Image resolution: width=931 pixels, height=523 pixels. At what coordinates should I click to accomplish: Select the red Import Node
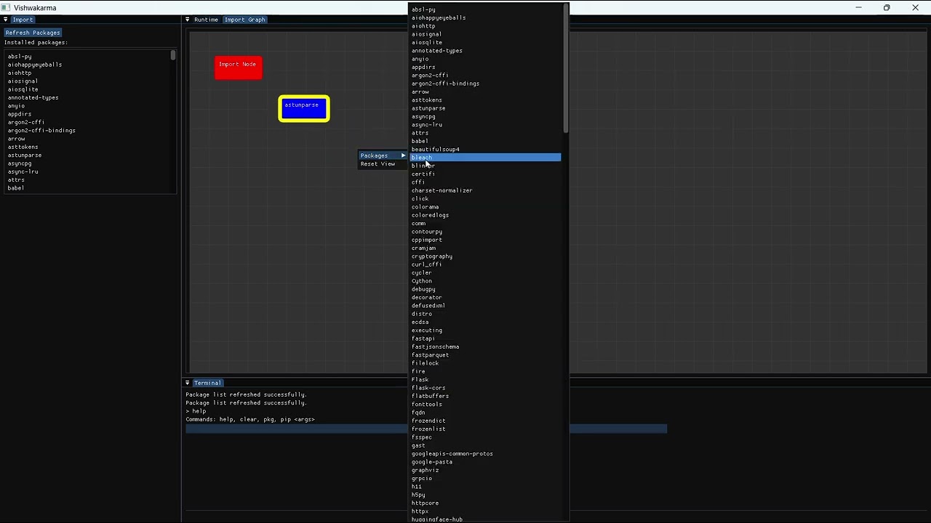(238, 67)
